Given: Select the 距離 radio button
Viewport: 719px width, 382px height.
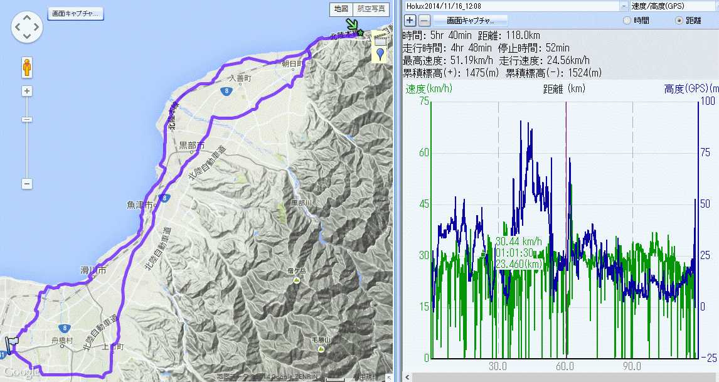Looking at the screenshot, I should click(x=679, y=21).
